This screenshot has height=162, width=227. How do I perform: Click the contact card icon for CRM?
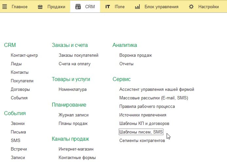[78, 7]
